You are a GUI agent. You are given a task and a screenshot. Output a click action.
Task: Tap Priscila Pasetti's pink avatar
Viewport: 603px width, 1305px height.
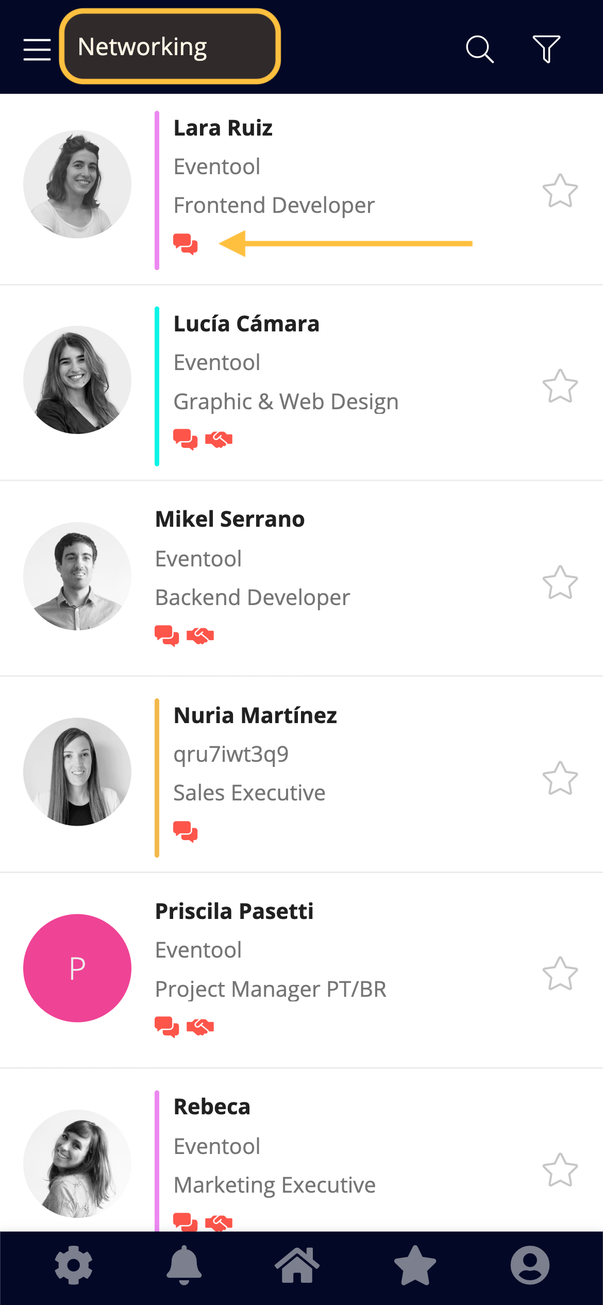click(77, 968)
